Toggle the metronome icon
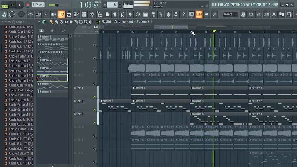The width and height of the screenshot is (297, 167). (31, 14)
